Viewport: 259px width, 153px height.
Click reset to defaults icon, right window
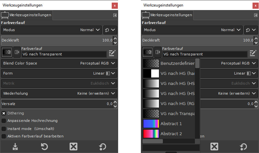click(243, 147)
